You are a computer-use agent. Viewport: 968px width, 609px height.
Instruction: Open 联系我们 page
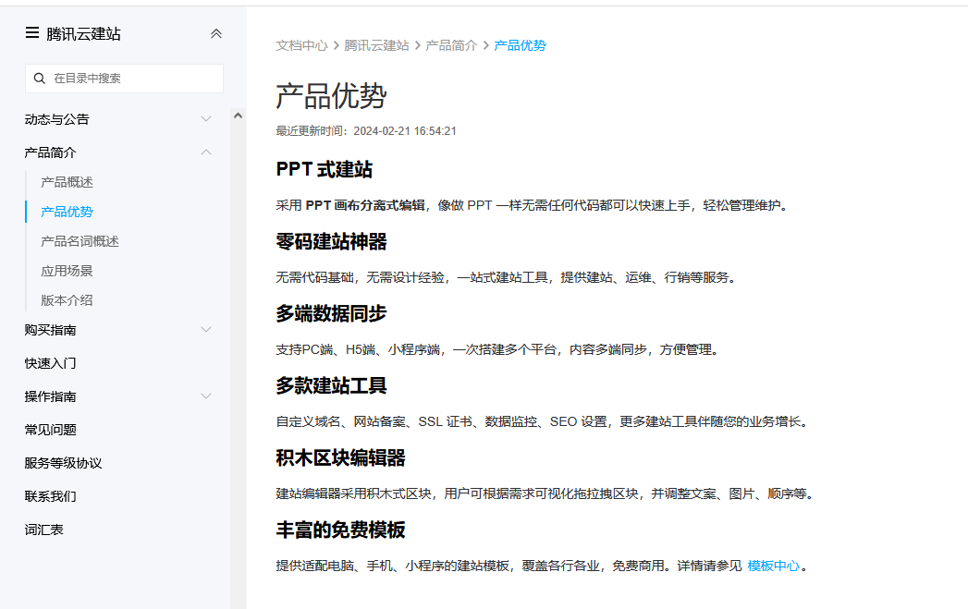(51, 496)
